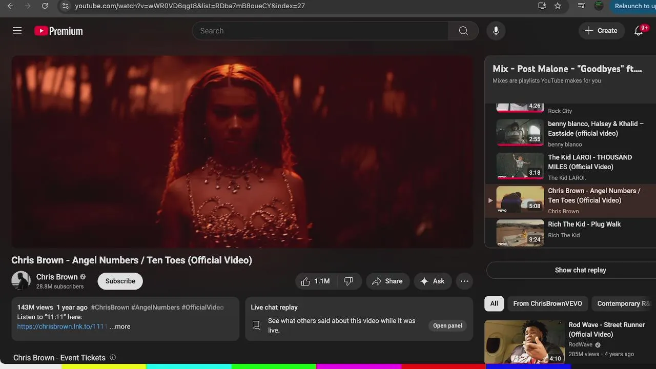Click browser forward arrow
Viewport: 656px width, 369px height.
click(28, 6)
